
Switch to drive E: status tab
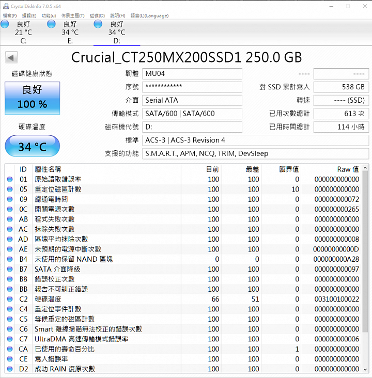point(70,33)
